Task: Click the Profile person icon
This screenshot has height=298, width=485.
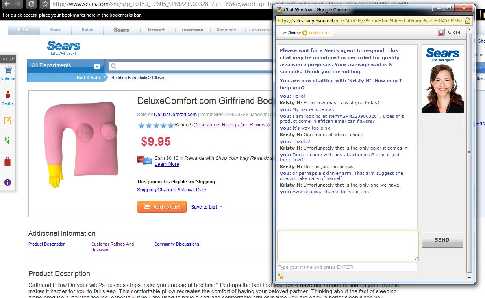Action: tap(8, 95)
